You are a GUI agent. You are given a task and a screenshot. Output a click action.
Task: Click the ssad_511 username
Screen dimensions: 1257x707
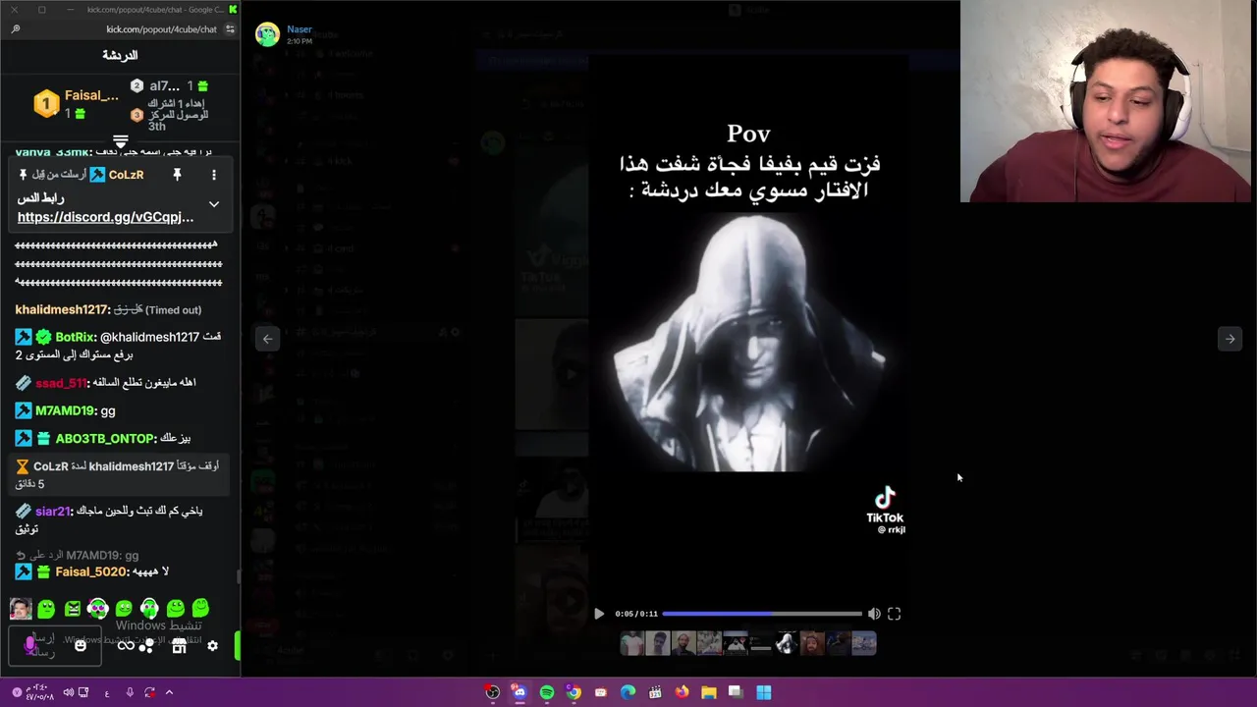tap(62, 383)
